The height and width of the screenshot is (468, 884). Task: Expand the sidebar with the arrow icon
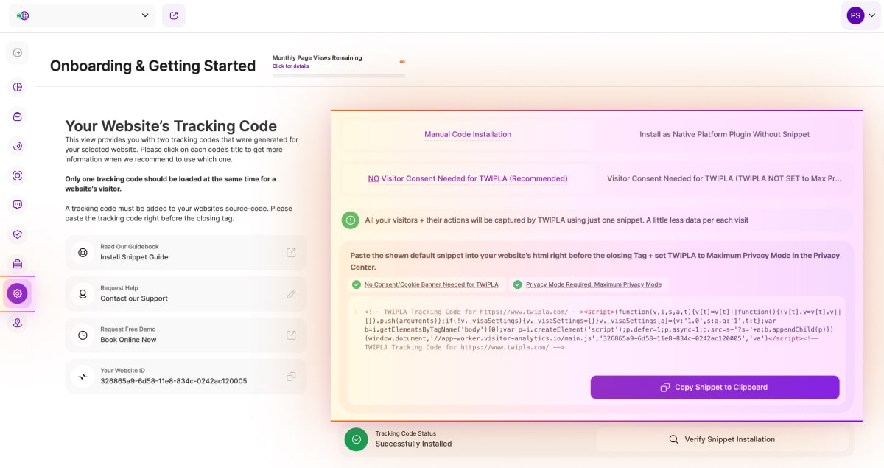click(x=18, y=52)
